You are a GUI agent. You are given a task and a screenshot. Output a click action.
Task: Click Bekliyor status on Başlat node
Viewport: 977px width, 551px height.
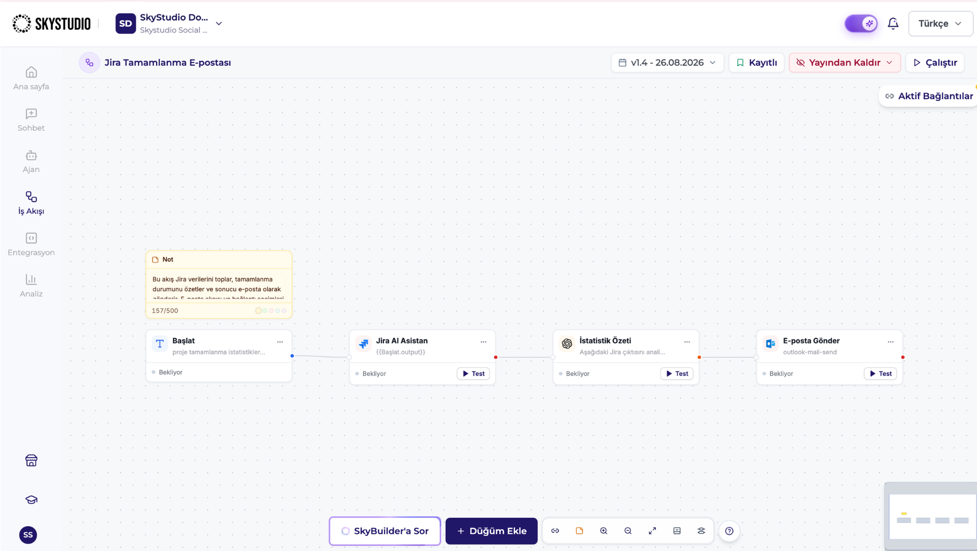point(170,372)
